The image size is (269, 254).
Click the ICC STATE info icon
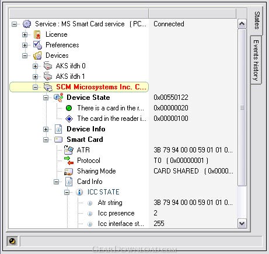(79, 192)
